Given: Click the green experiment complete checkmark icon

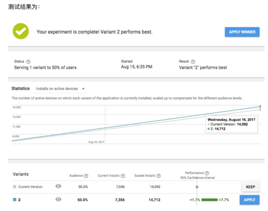Looking at the screenshot, I should tap(21, 31).
